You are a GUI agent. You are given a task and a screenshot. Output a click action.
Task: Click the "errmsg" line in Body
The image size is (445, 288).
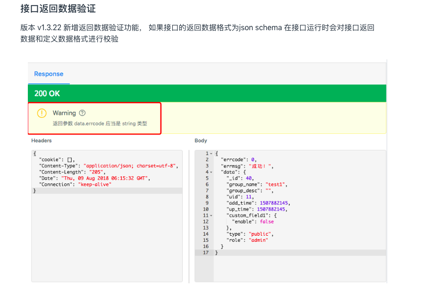[247, 166]
